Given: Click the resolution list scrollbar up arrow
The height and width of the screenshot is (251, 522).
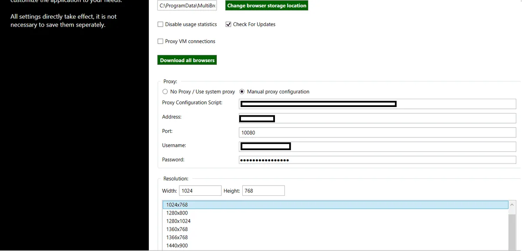Looking at the screenshot, I should [512, 204].
